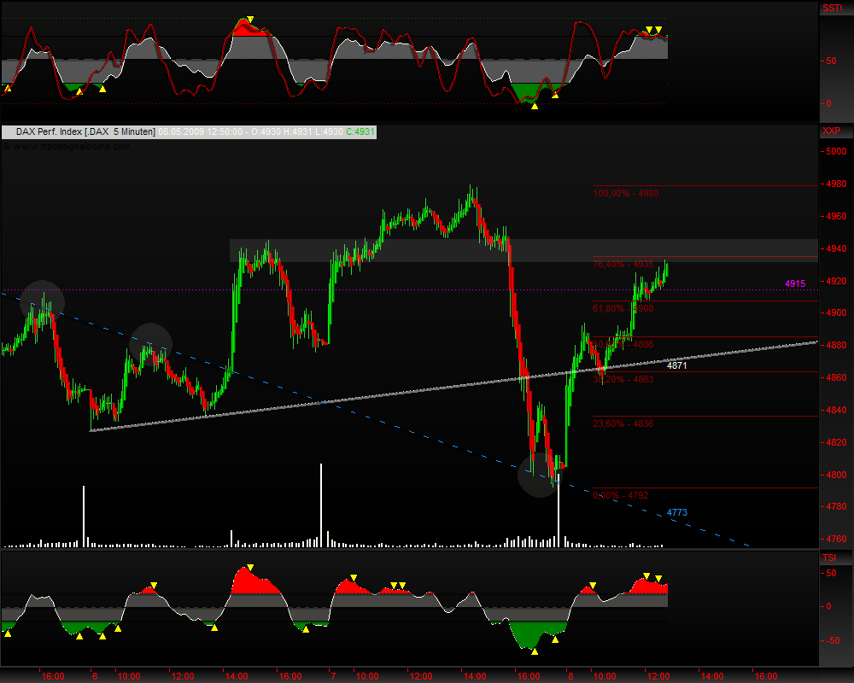
Task: Click the SSTI indicator label
Action: pyautogui.click(x=831, y=8)
